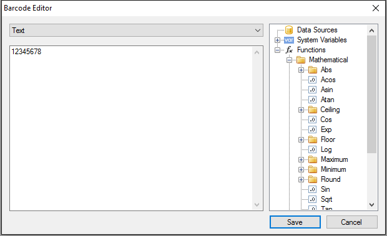Click the function tree scrollbar down arrow

click(371, 204)
